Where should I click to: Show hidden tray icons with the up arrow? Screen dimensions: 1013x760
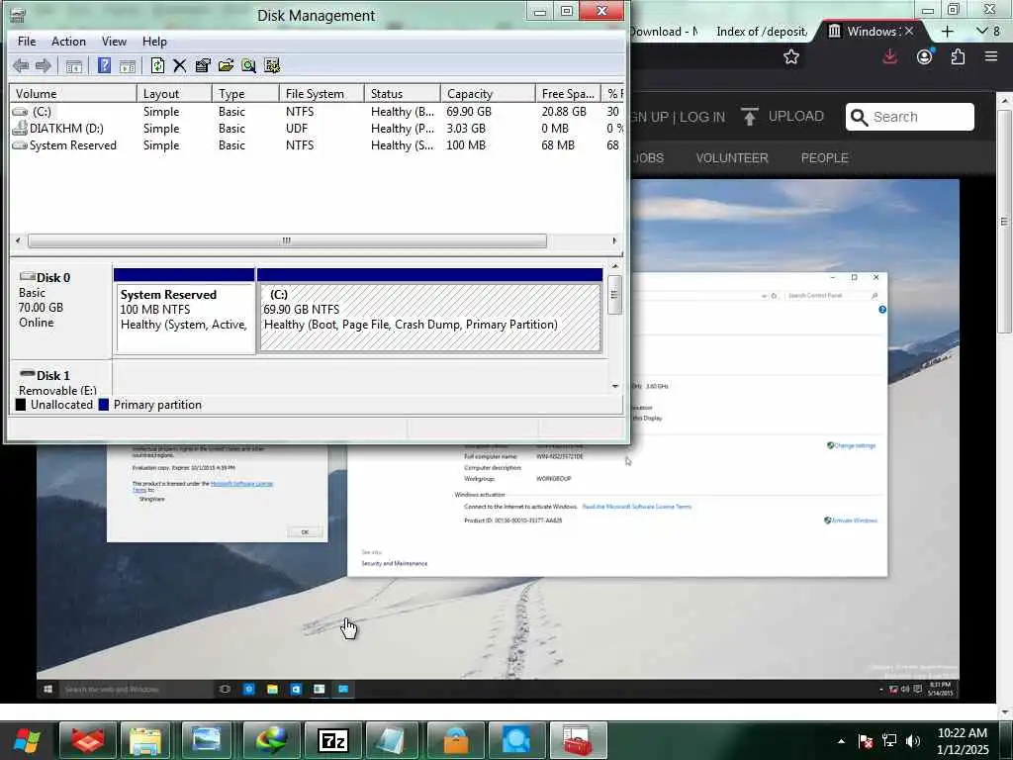pyautogui.click(x=841, y=740)
